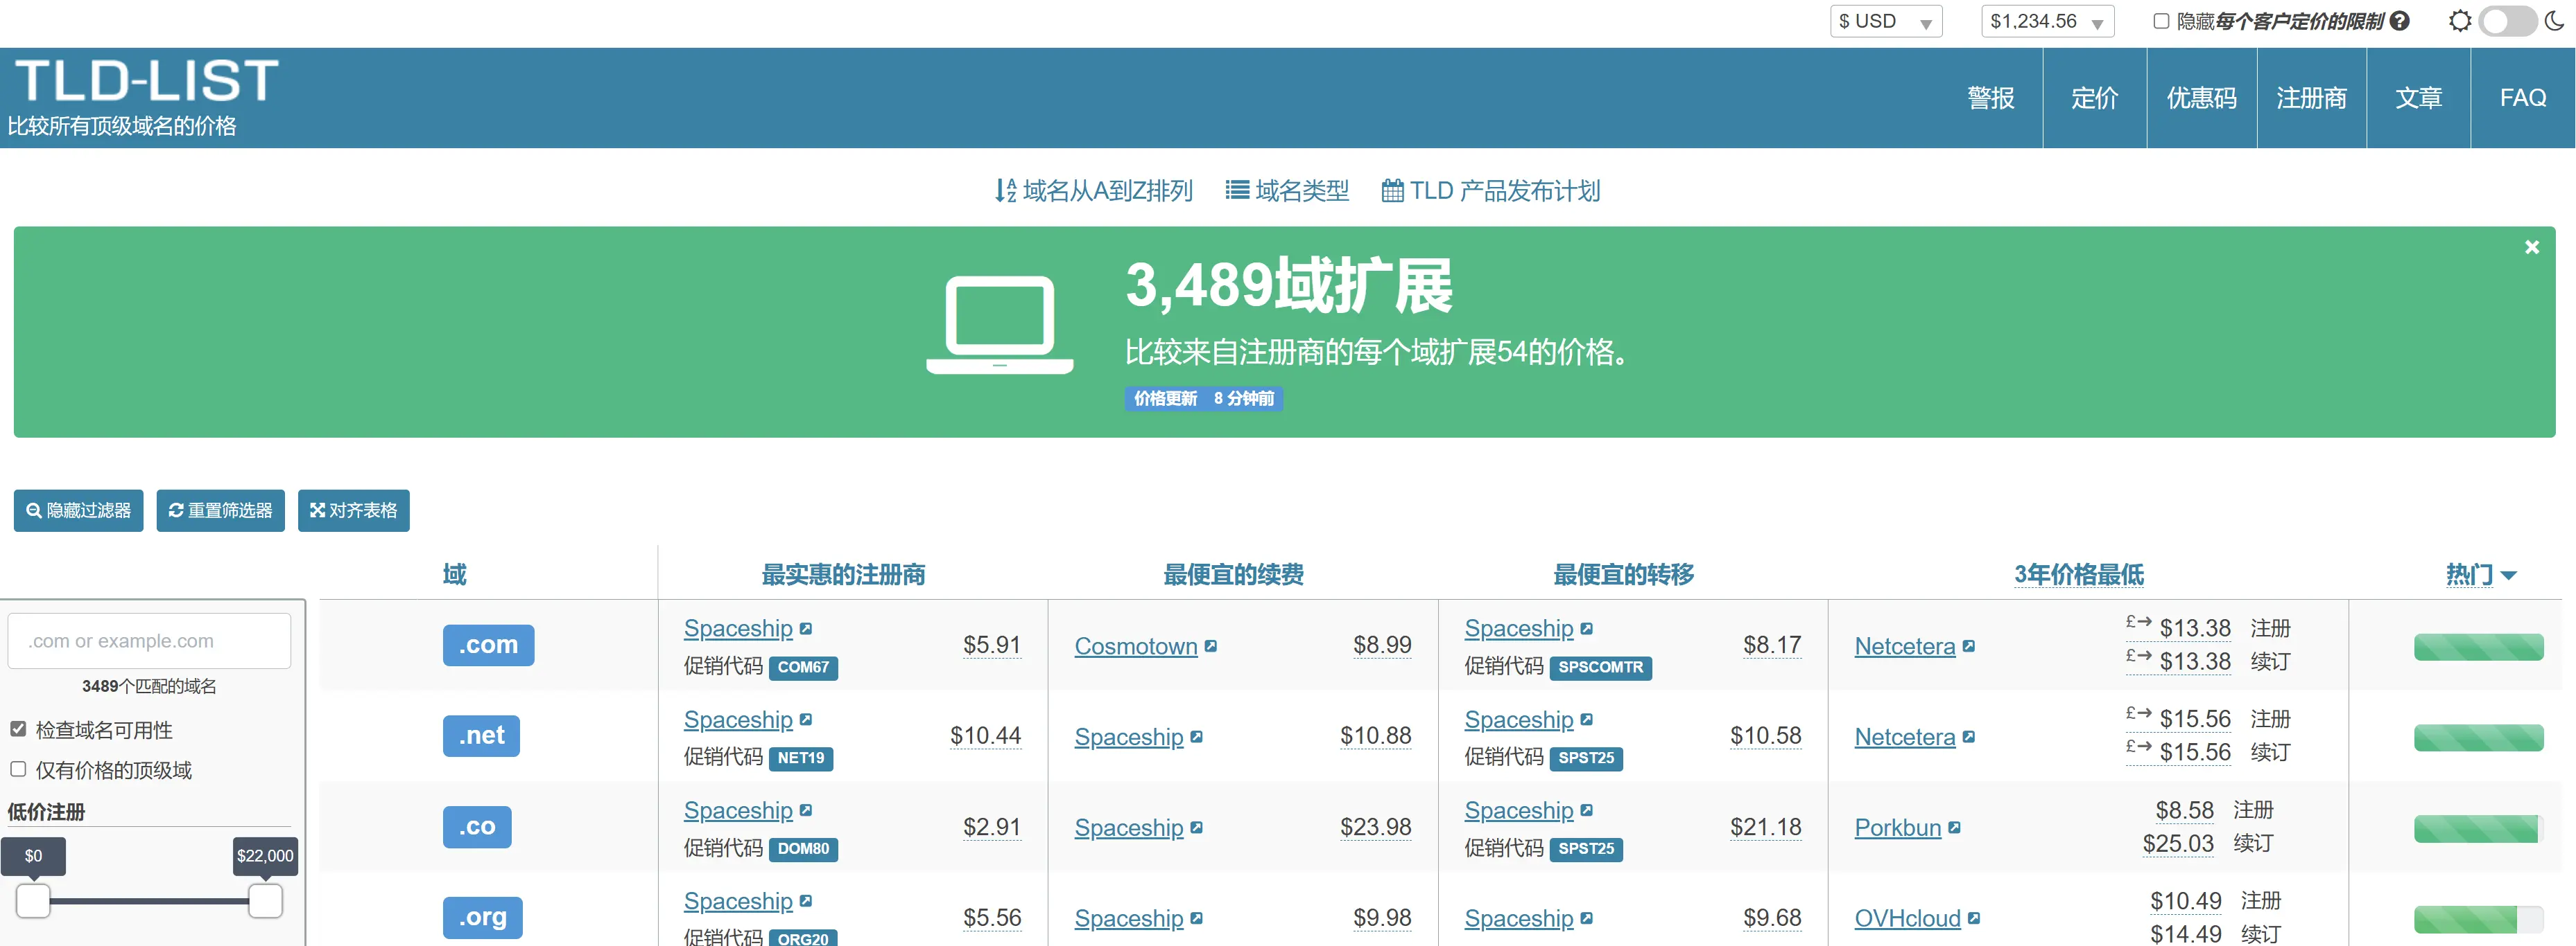The height and width of the screenshot is (946, 2576).
Task: Open 域名从A到Z排列 link
Action: click(1093, 191)
